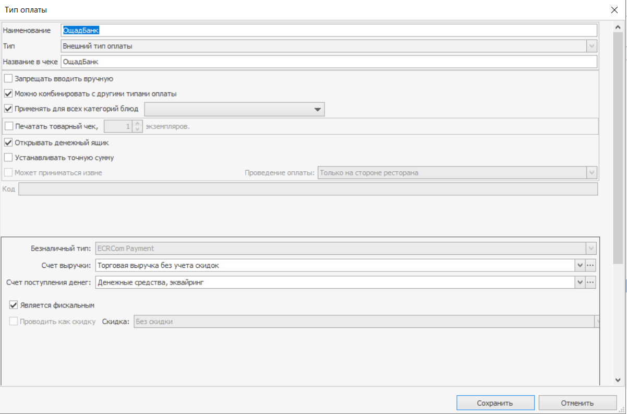
Task: Uncheck Является фискальным checkbox
Action: pyautogui.click(x=14, y=305)
